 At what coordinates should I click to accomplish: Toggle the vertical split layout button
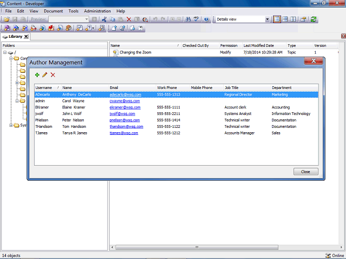click(x=293, y=19)
